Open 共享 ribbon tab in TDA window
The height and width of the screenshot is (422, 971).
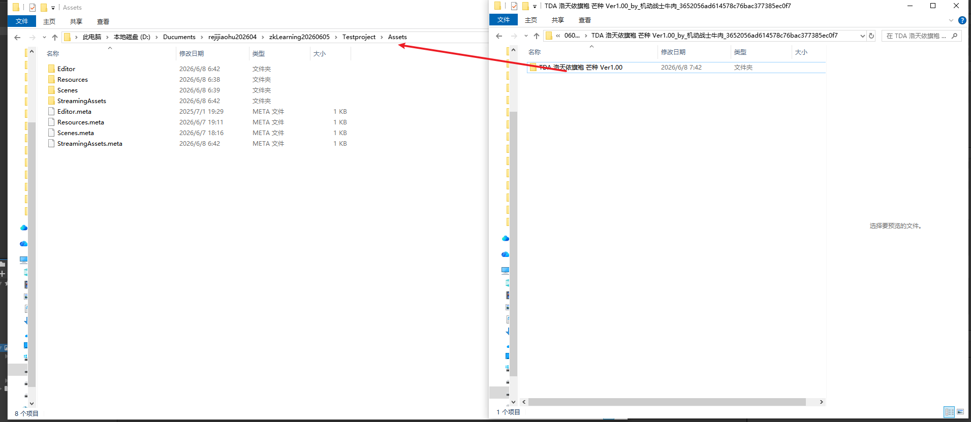(558, 20)
